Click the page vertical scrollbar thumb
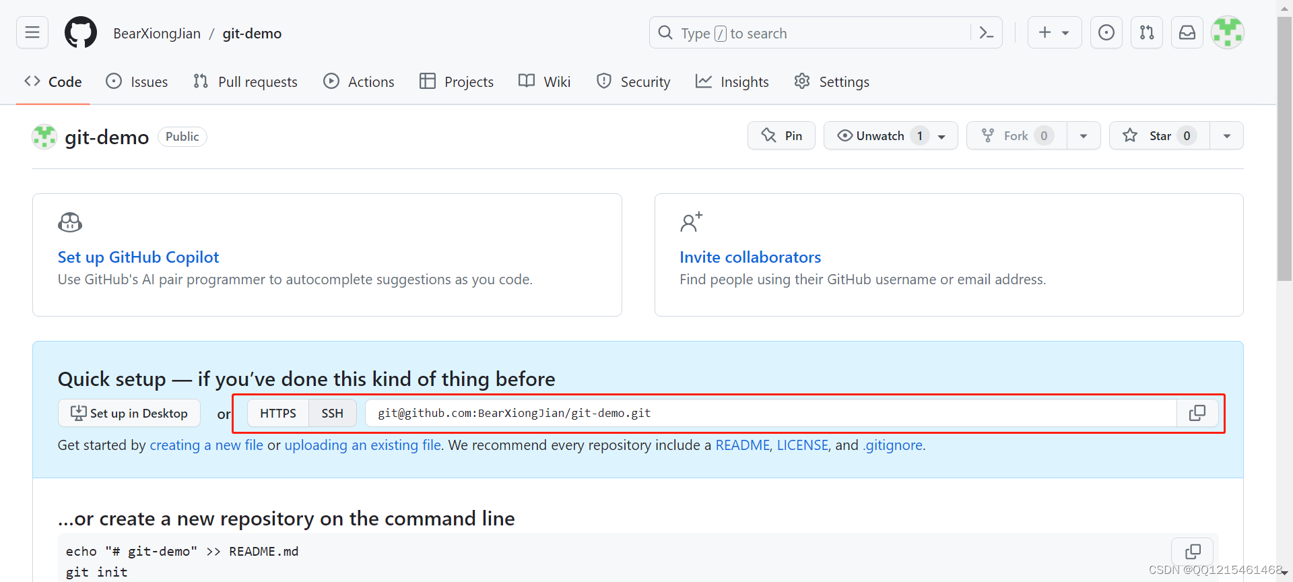Image resolution: width=1293 pixels, height=582 pixels. [1285, 148]
